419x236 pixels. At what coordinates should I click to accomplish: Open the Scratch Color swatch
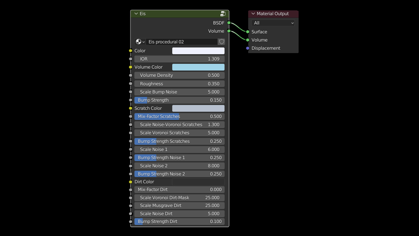198,108
